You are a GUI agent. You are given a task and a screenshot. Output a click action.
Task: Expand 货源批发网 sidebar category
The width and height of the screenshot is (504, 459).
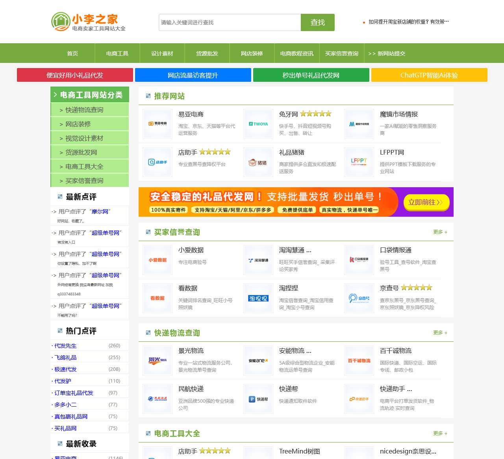[x=90, y=152]
